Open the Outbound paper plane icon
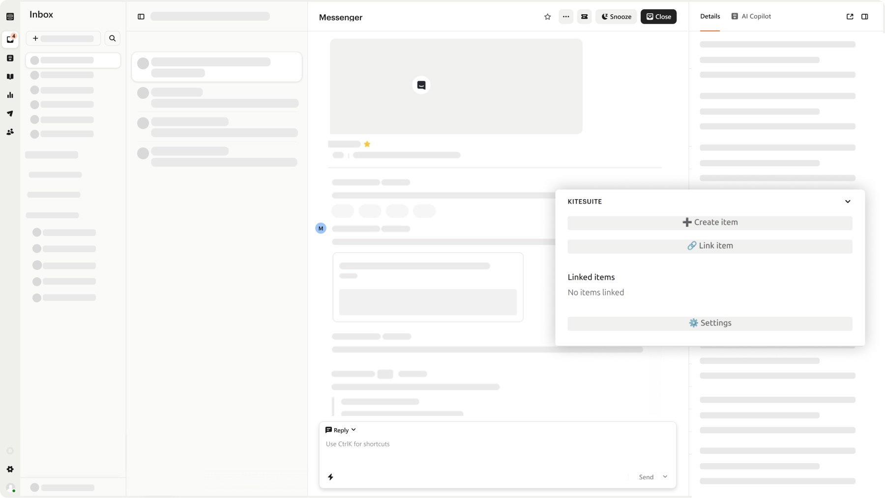 (x=10, y=114)
